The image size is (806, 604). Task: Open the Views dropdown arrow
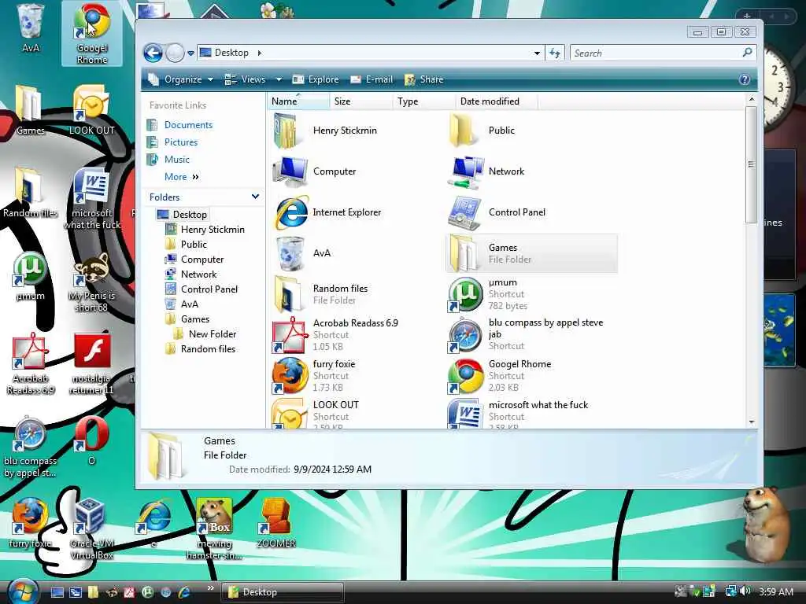[279, 79]
